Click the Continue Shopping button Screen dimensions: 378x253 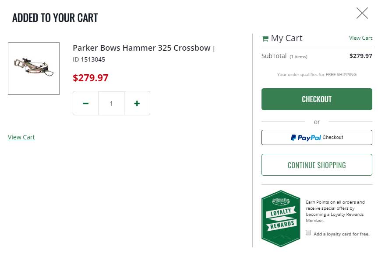coord(317,165)
